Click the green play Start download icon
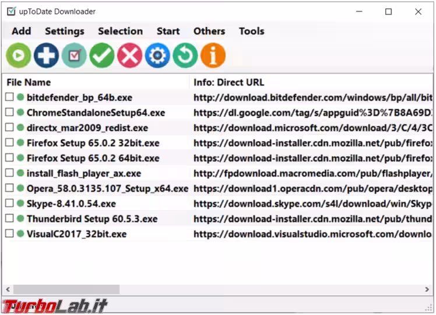Image resolution: width=436 pixels, height=315 pixels. point(19,55)
